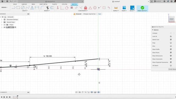
Task: Open the CONSTRAINTS dropdown menu
Action: click(x=83, y=11)
